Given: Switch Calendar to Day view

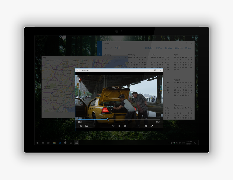Looking at the screenshot, I should tap(159, 48).
